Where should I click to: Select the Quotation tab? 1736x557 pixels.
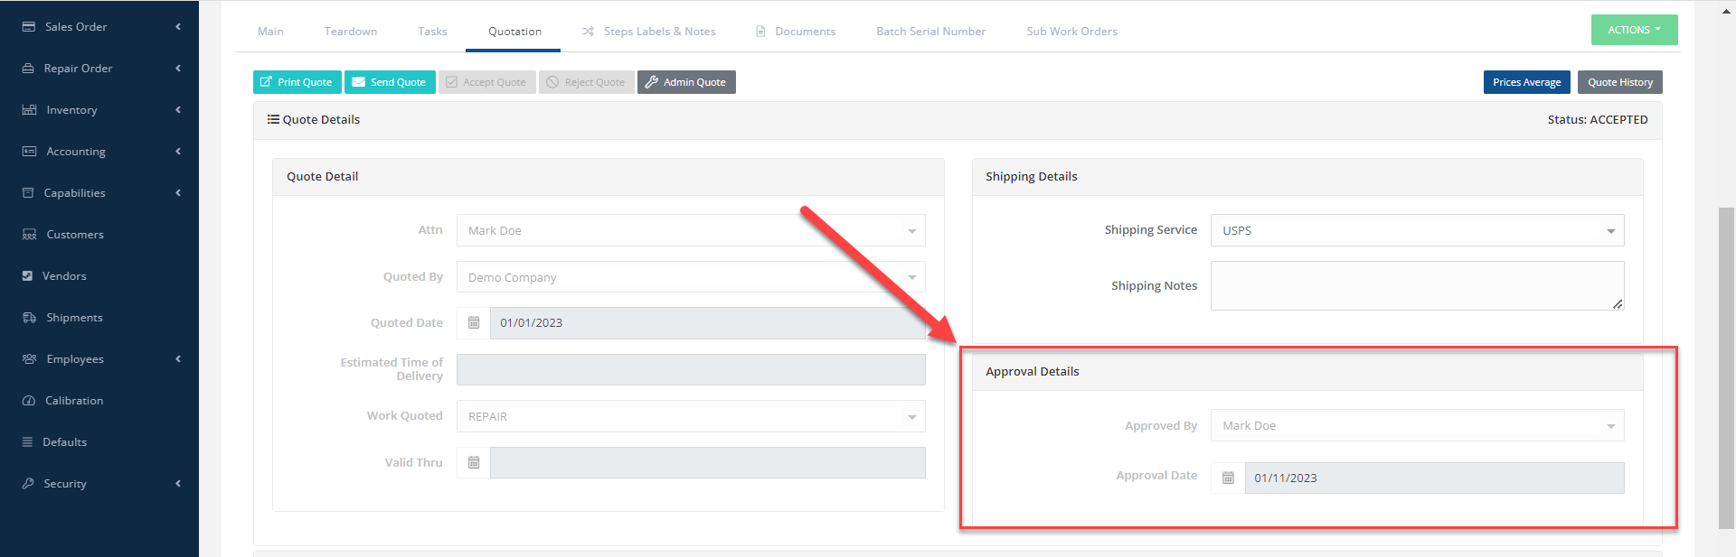pos(514,32)
